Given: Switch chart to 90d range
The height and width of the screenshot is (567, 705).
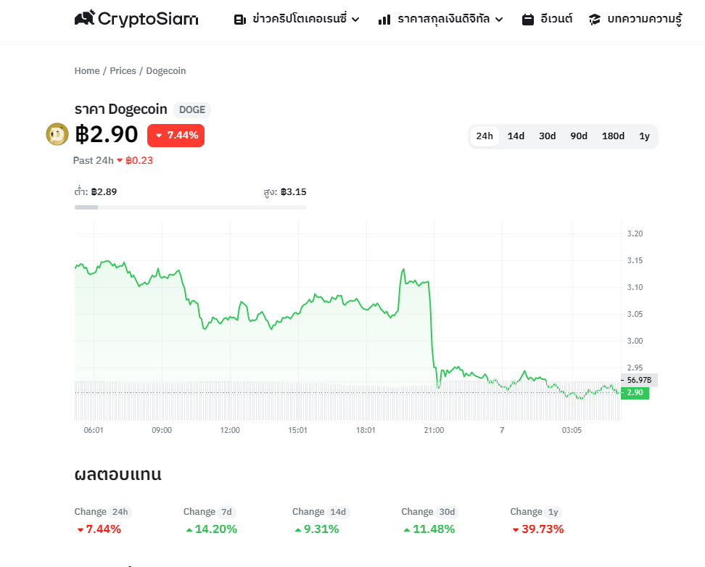Looking at the screenshot, I should 579,136.
